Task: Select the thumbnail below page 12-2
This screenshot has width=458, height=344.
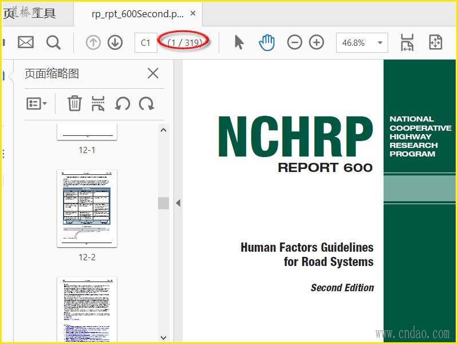Action: pyautogui.click(x=87, y=310)
